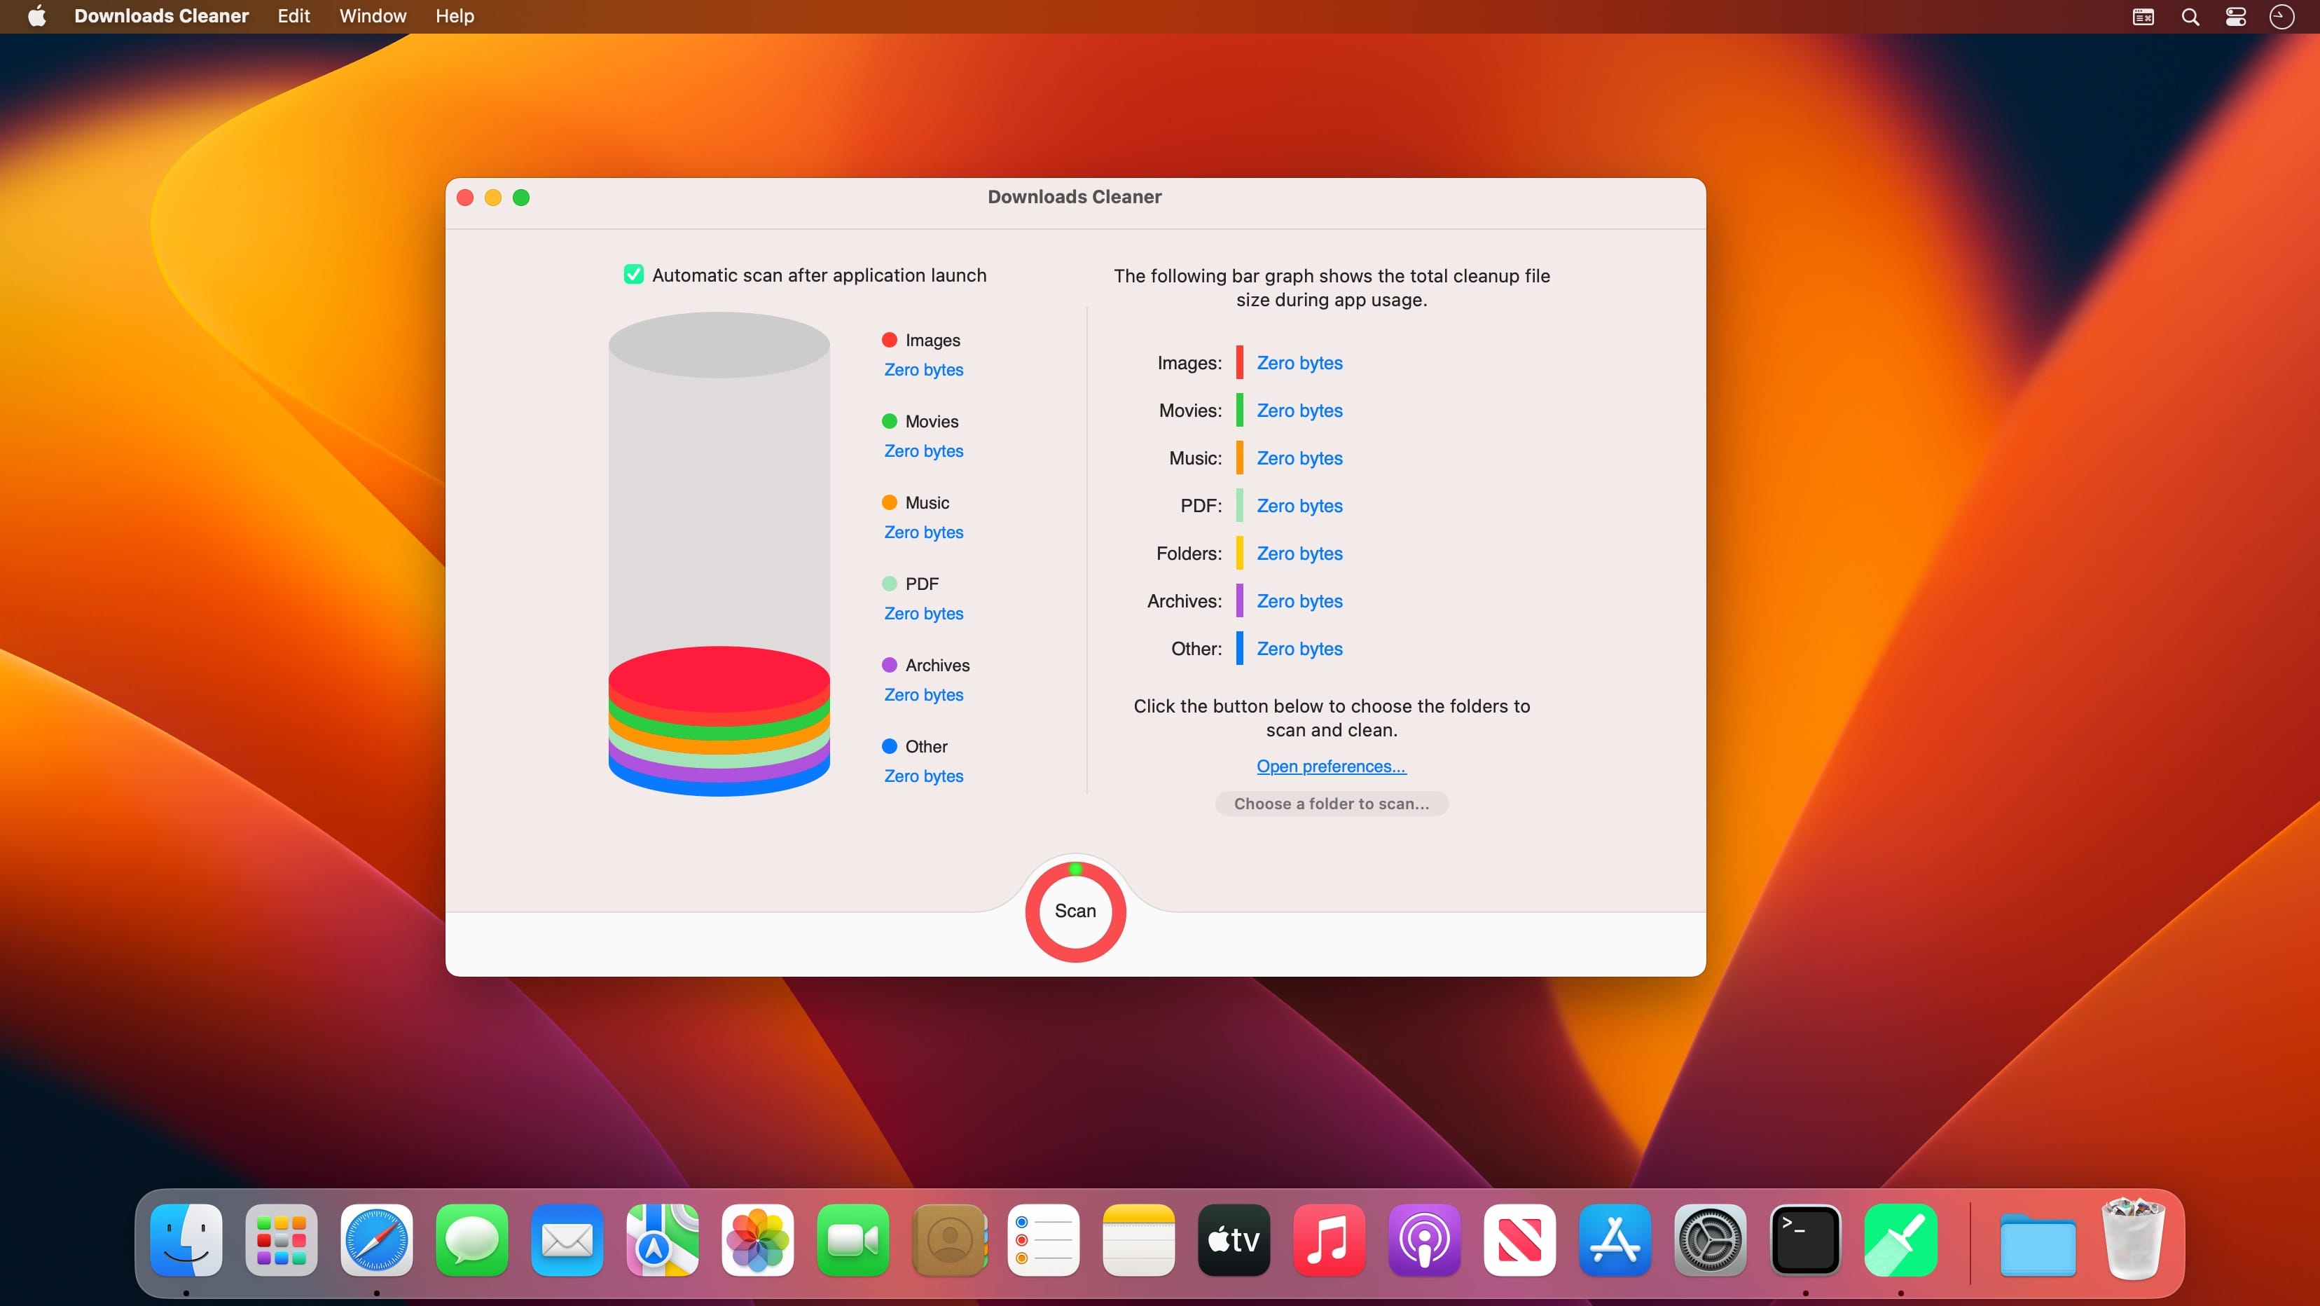2320x1306 pixels.
Task: Open the Downloads Cleaner app menu
Action: pyautogui.click(x=161, y=16)
